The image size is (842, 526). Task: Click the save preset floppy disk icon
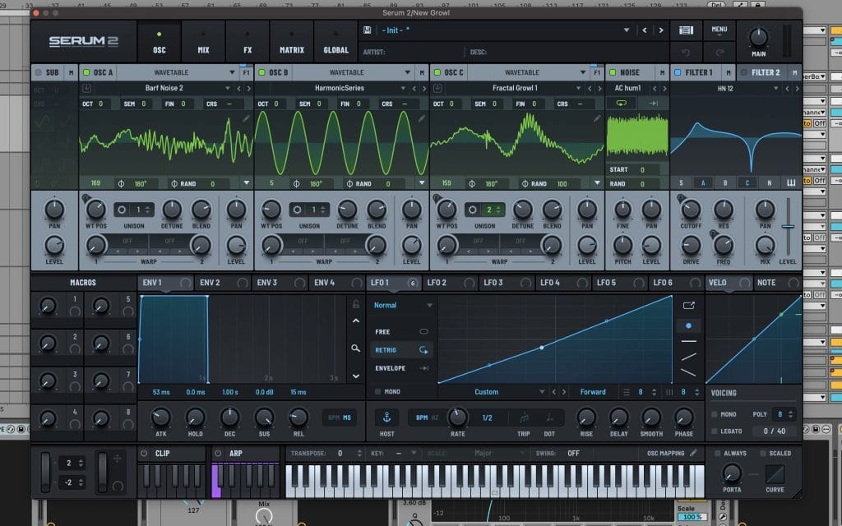(367, 30)
